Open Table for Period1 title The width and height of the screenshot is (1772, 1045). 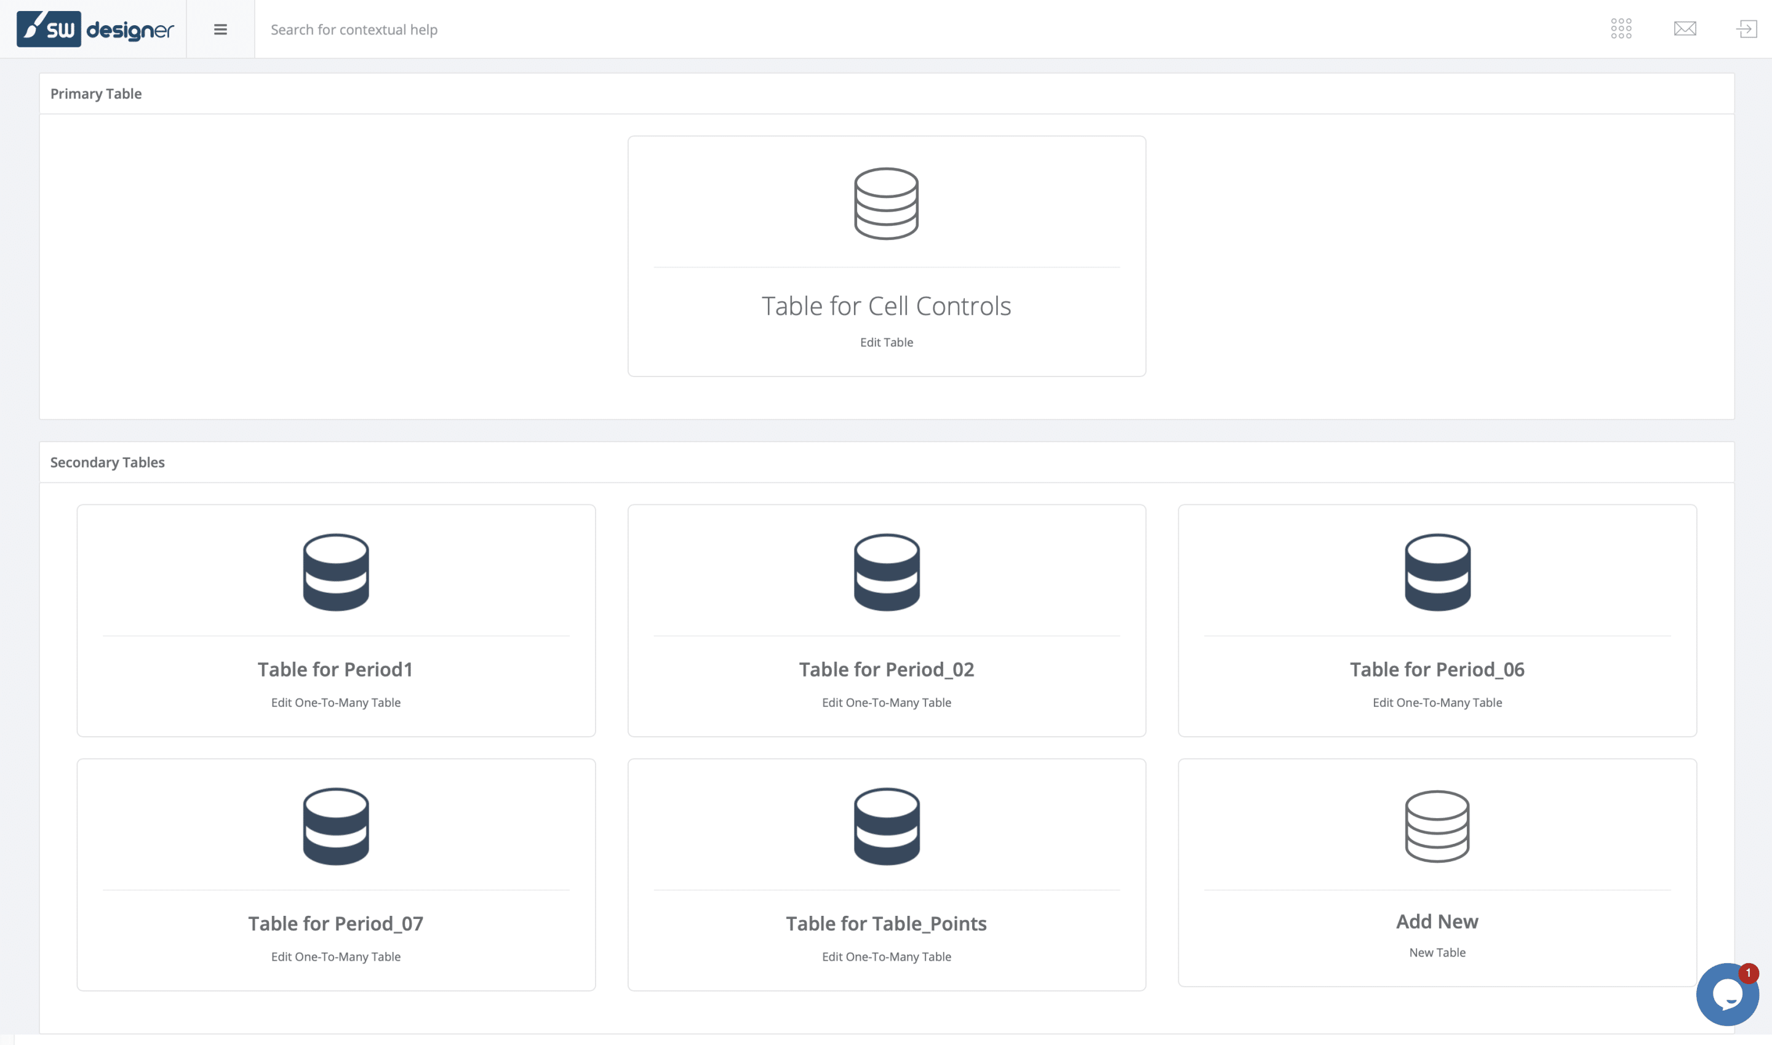335,669
